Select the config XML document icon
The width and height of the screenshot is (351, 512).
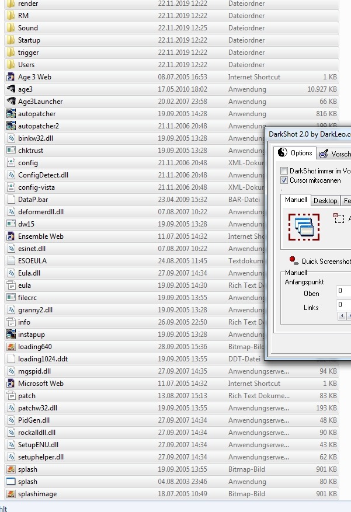pos(11,163)
